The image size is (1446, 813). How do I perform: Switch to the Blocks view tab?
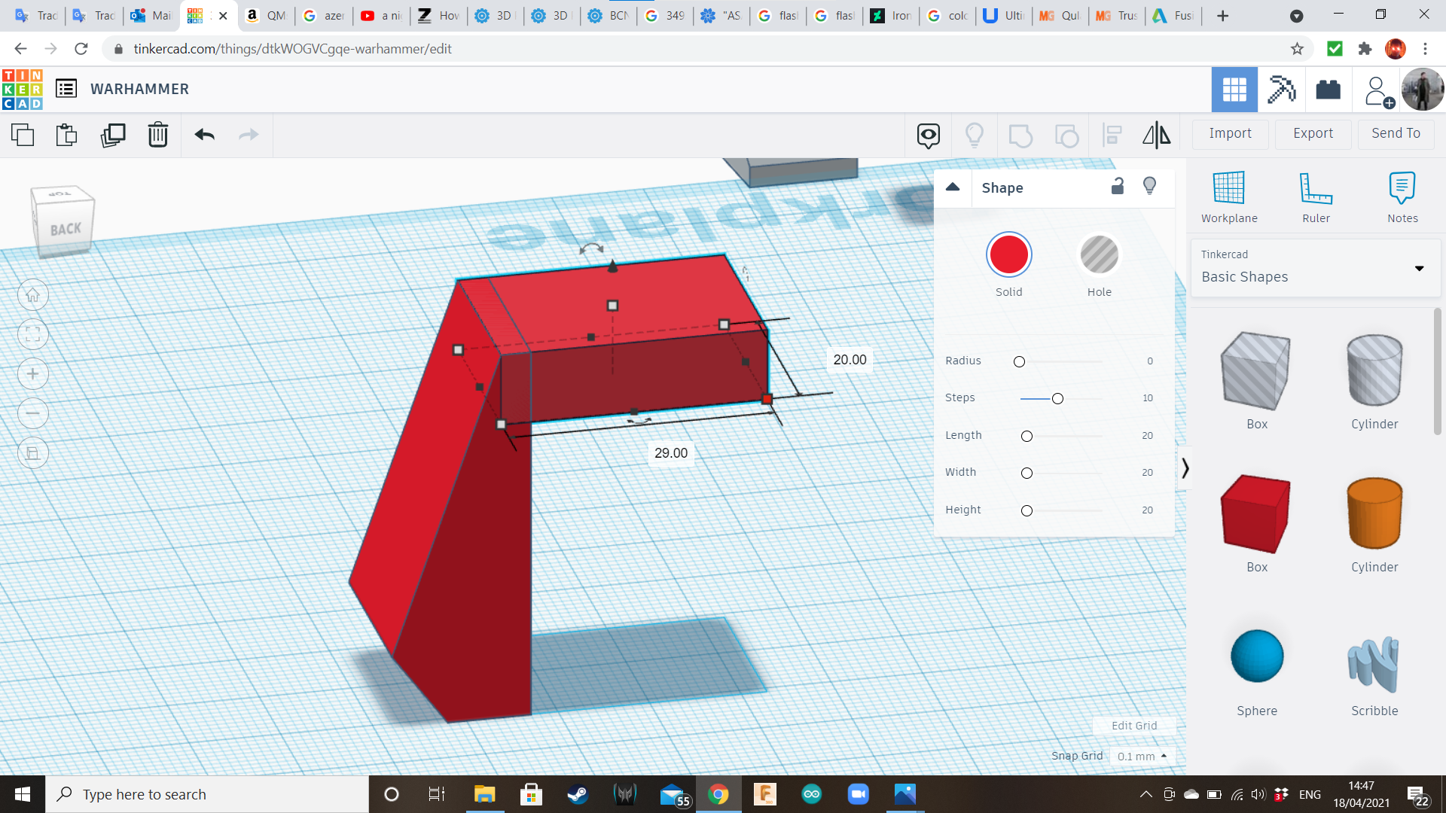pos(1282,90)
